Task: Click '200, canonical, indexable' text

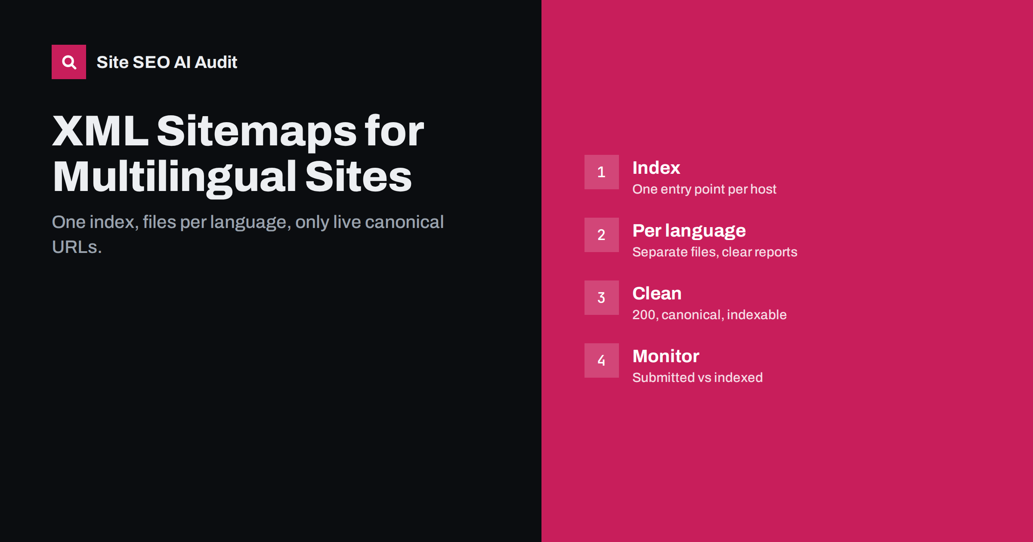Action: tap(709, 315)
